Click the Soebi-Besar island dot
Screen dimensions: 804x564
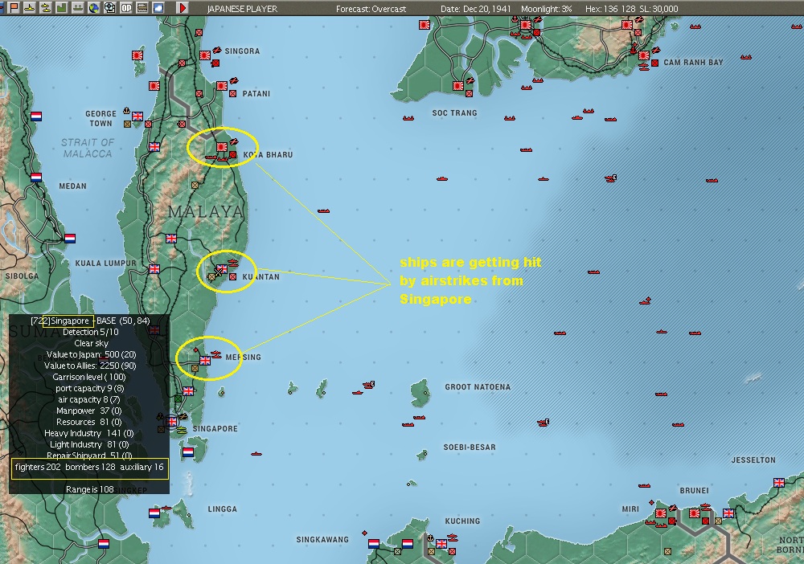(425, 454)
